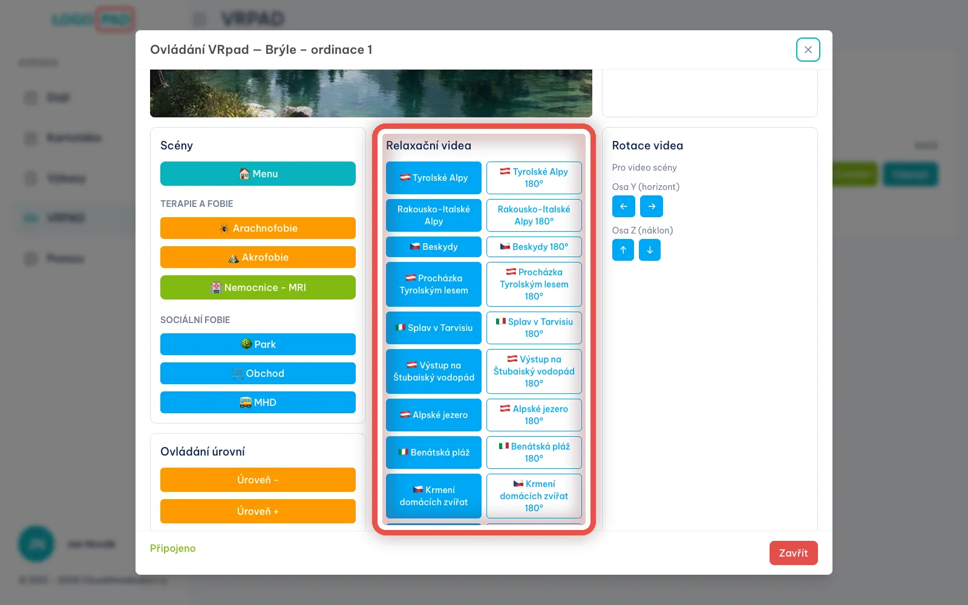Screen dimensions: 968x605
Task: Rotate video right on Osa Y
Action: (652, 206)
